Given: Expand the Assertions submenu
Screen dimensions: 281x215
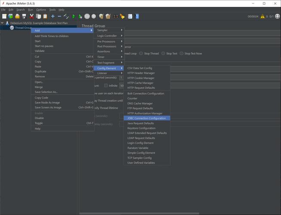Looking at the screenshot, I should [x=109, y=51].
